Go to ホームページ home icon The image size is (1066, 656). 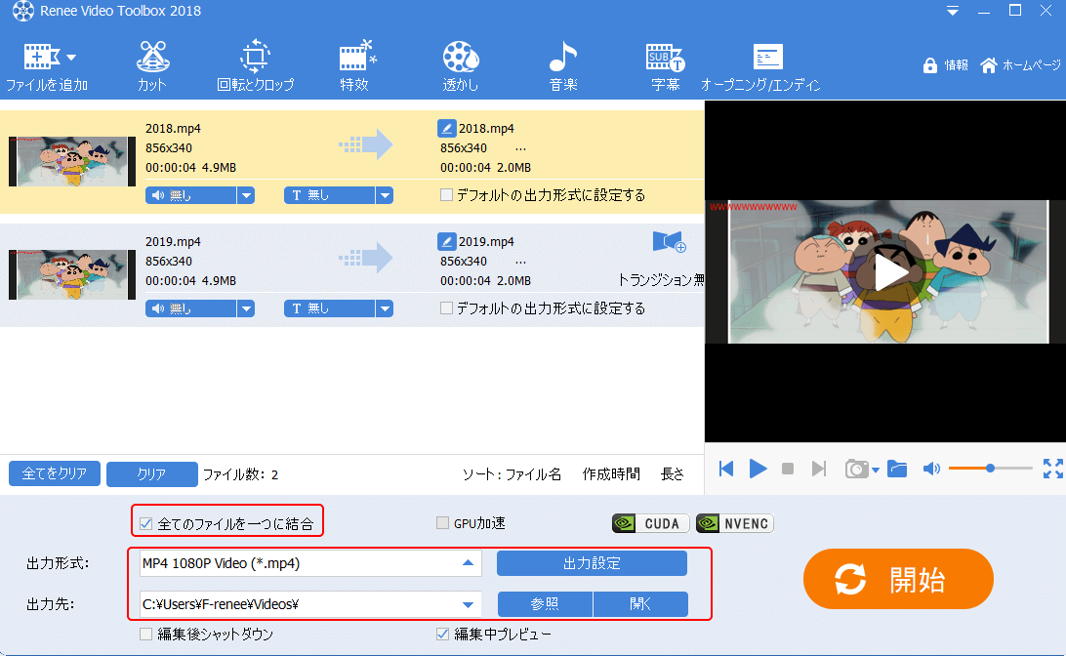(x=989, y=65)
